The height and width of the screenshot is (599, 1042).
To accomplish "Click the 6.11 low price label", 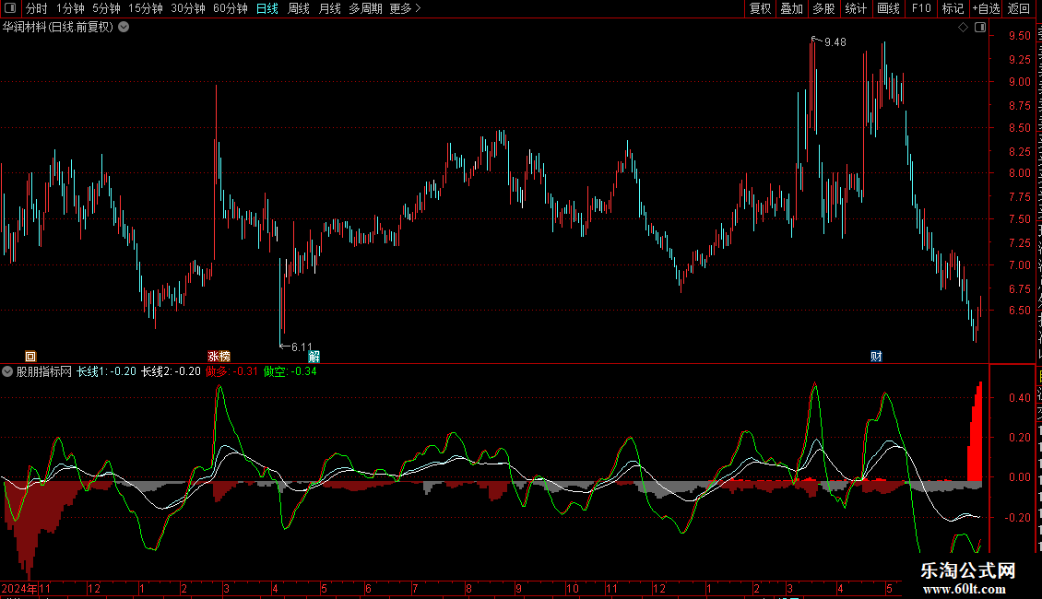I will pyautogui.click(x=302, y=346).
